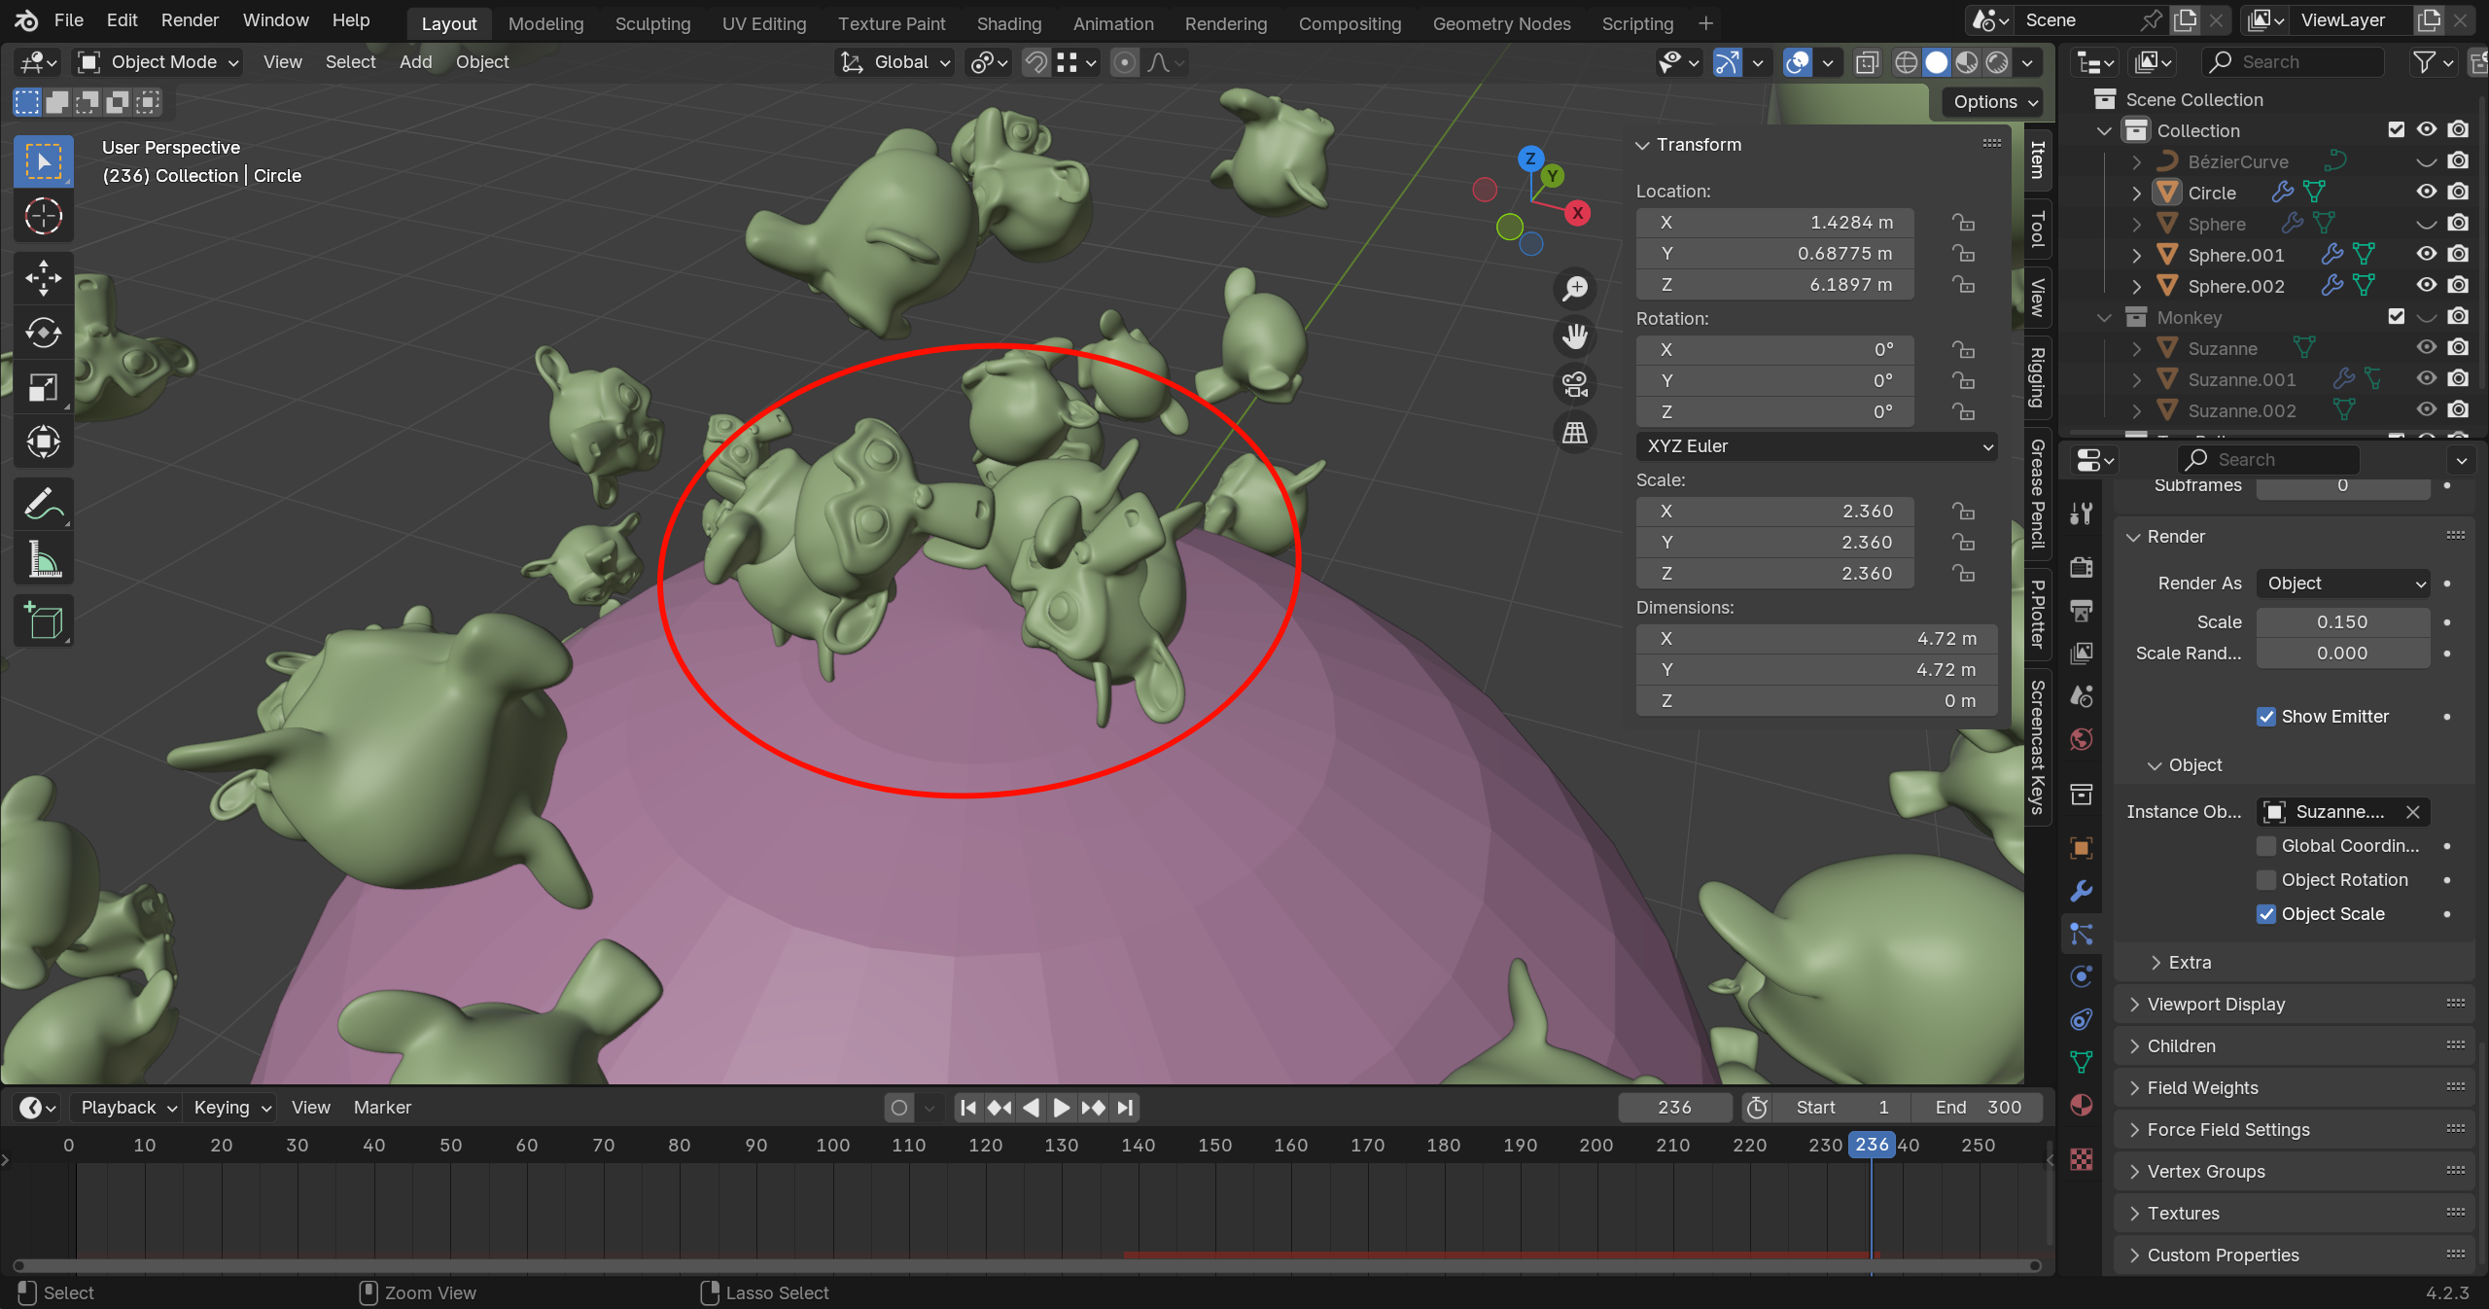Image resolution: width=2489 pixels, height=1309 pixels.
Task: Open the Render menu
Action: click(x=190, y=20)
